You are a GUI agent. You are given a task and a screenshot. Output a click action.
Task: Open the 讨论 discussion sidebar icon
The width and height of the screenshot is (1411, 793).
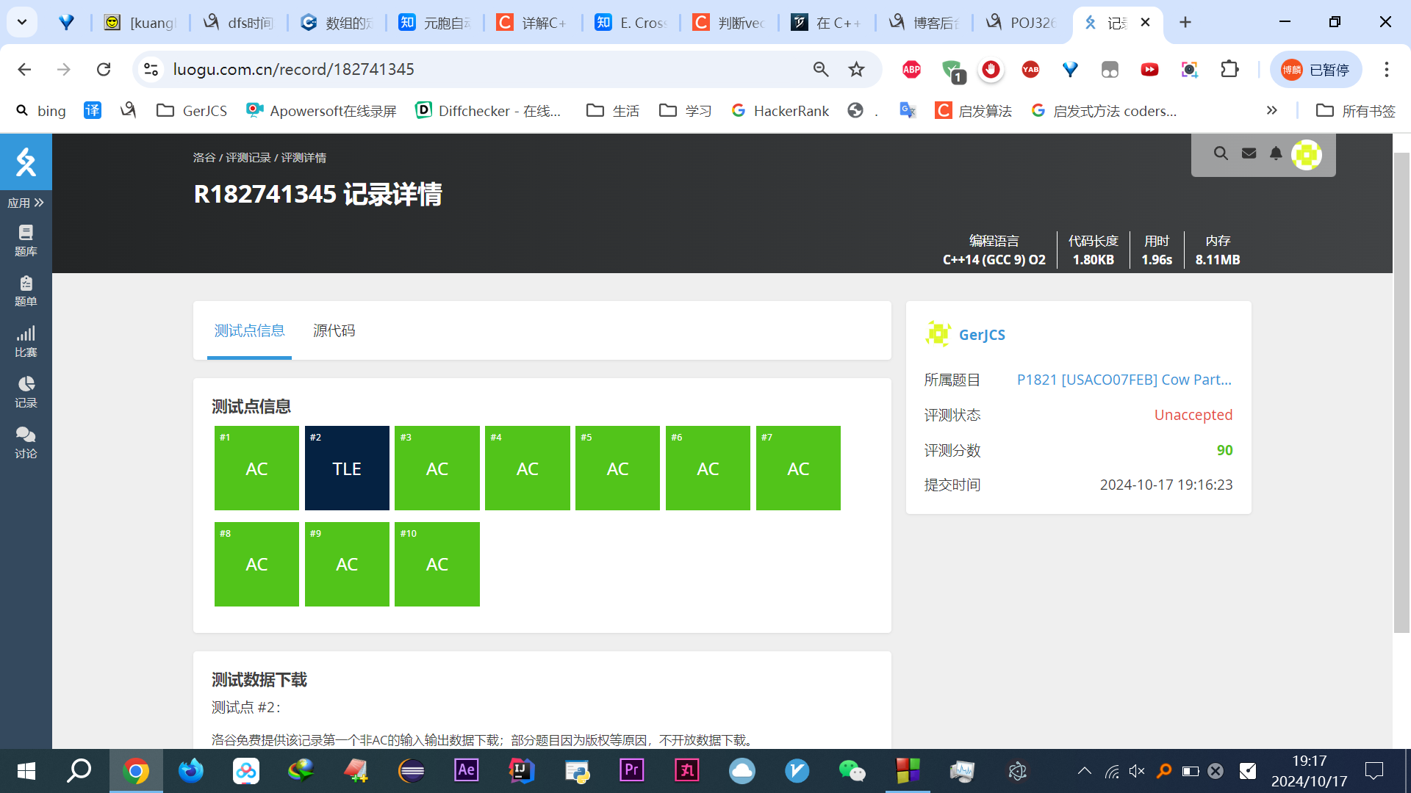[x=26, y=443]
